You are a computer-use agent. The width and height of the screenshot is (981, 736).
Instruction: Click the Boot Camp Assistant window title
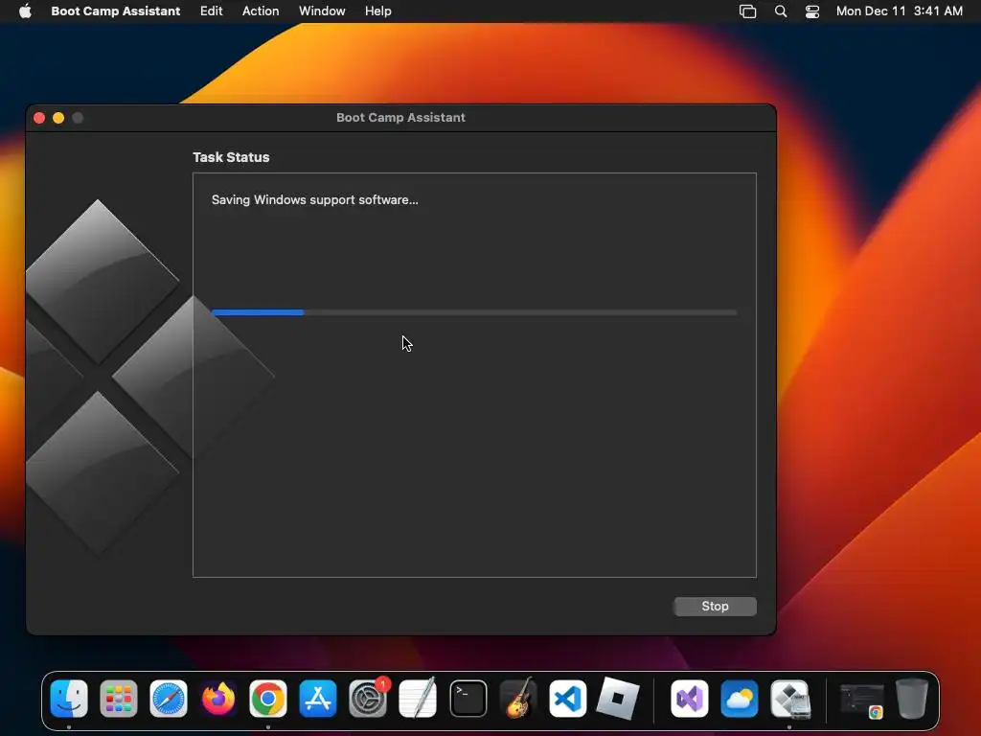pos(400,118)
